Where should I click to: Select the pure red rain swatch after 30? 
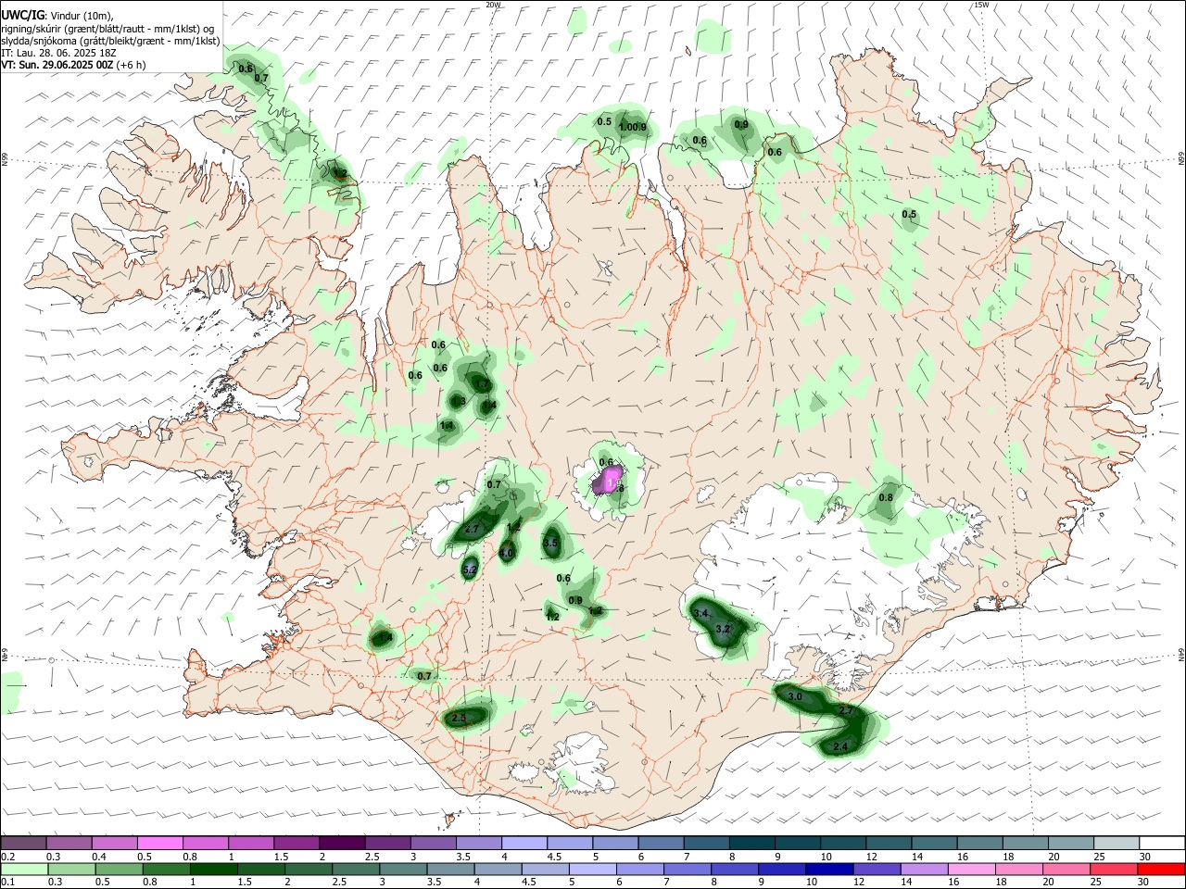[1161, 870]
